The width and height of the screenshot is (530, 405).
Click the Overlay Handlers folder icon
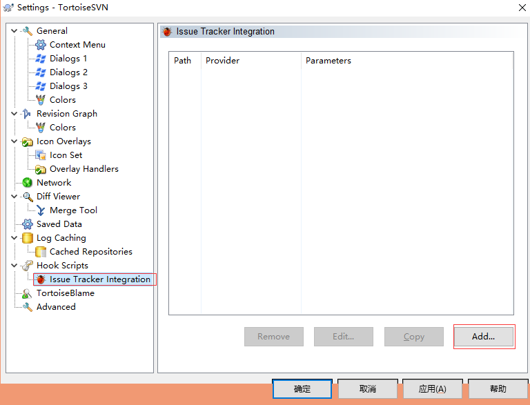click(41, 169)
